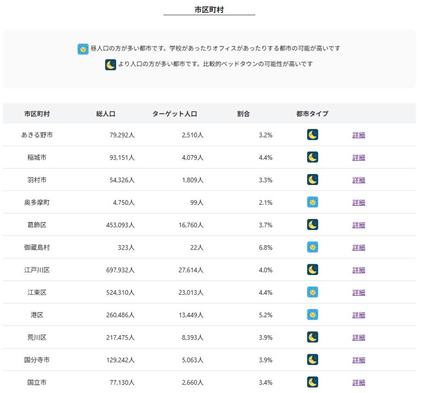This screenshot has width=421, height=393.
Task: Click the moon icon for 江戸川区
Action: coord(312,270)
